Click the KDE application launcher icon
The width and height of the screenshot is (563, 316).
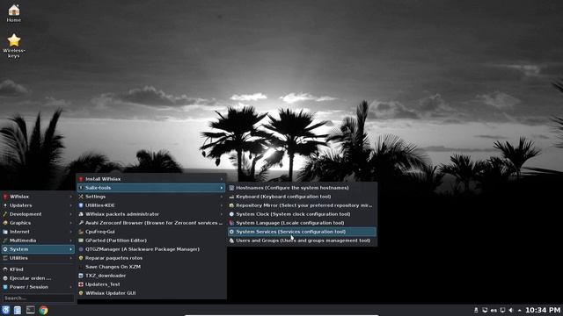[5, 310]
